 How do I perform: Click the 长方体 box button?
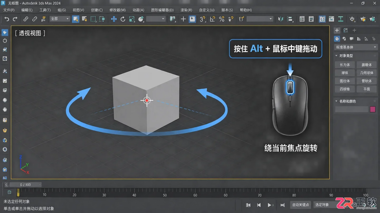(345, 65)
